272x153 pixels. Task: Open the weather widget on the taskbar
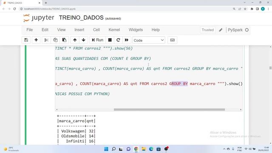click(11, 149)
